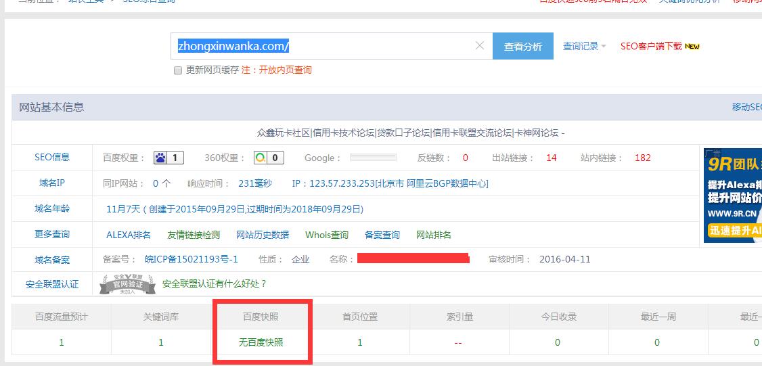Click the domain search input field
The height and width of the screenshot is (366, 762).
point(332,46)
